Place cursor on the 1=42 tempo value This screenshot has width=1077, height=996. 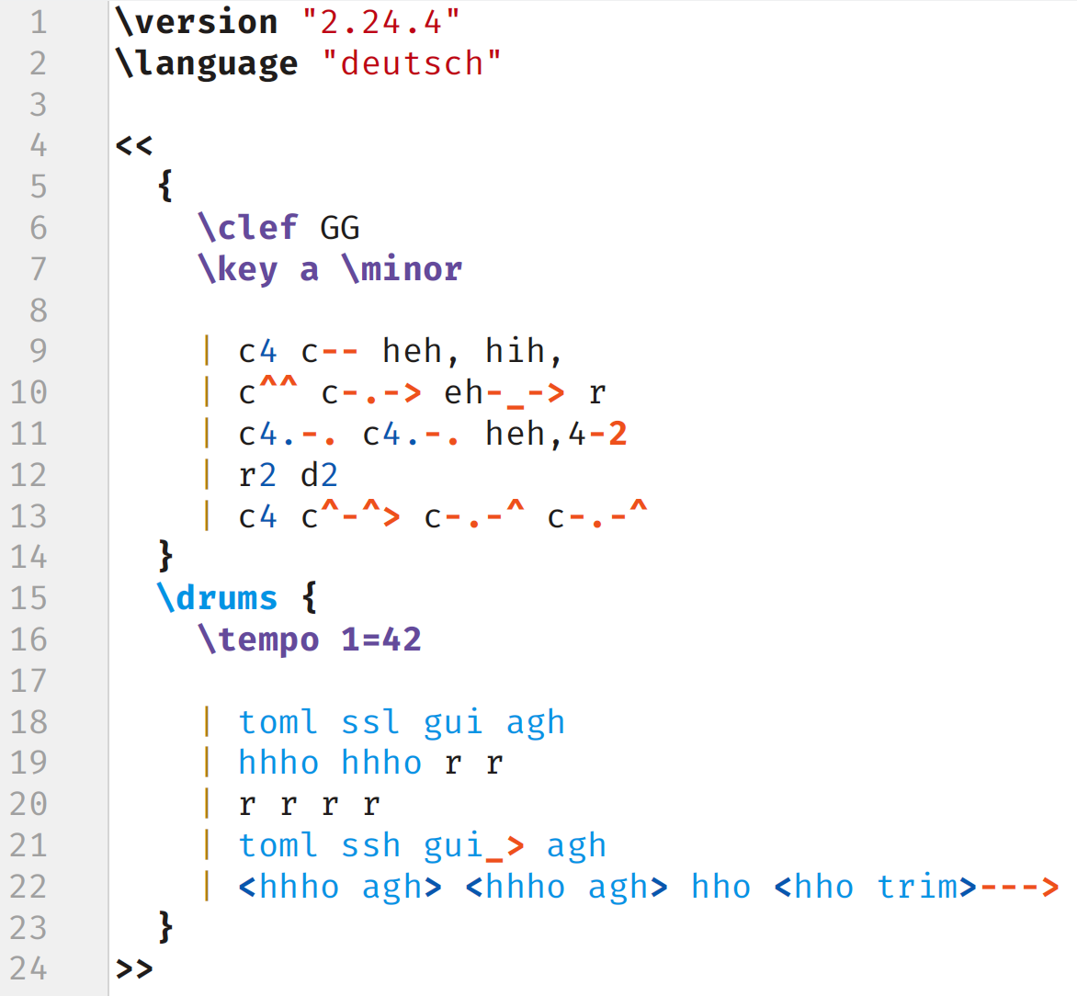[x=381, y=639]
